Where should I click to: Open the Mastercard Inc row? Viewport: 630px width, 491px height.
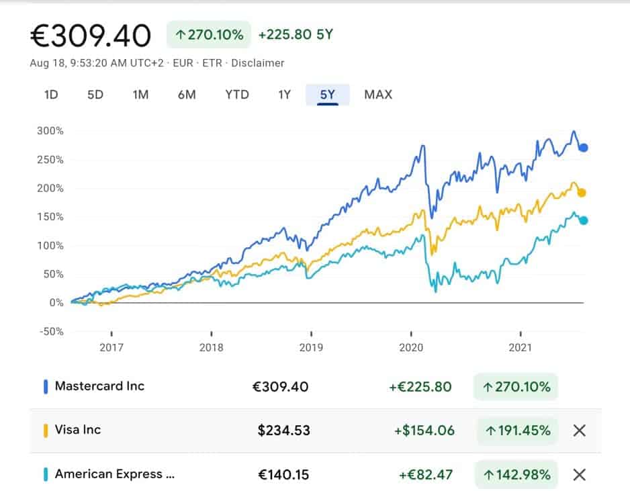click(x=316, y=386)
